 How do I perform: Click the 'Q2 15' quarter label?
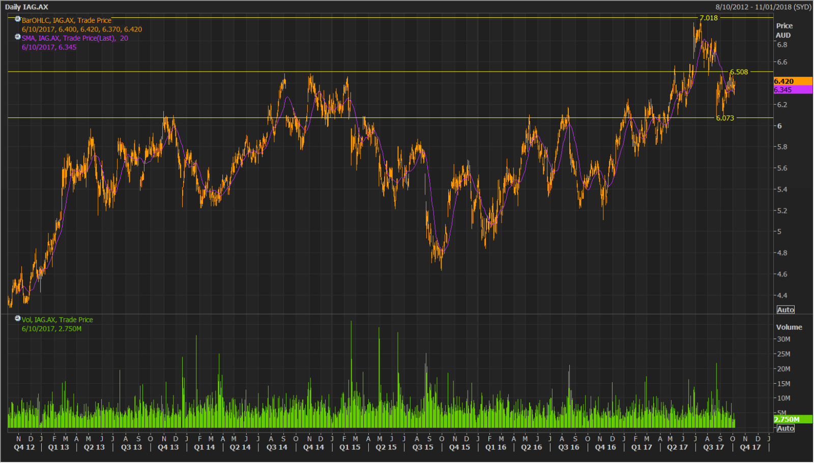pos(386,448)
